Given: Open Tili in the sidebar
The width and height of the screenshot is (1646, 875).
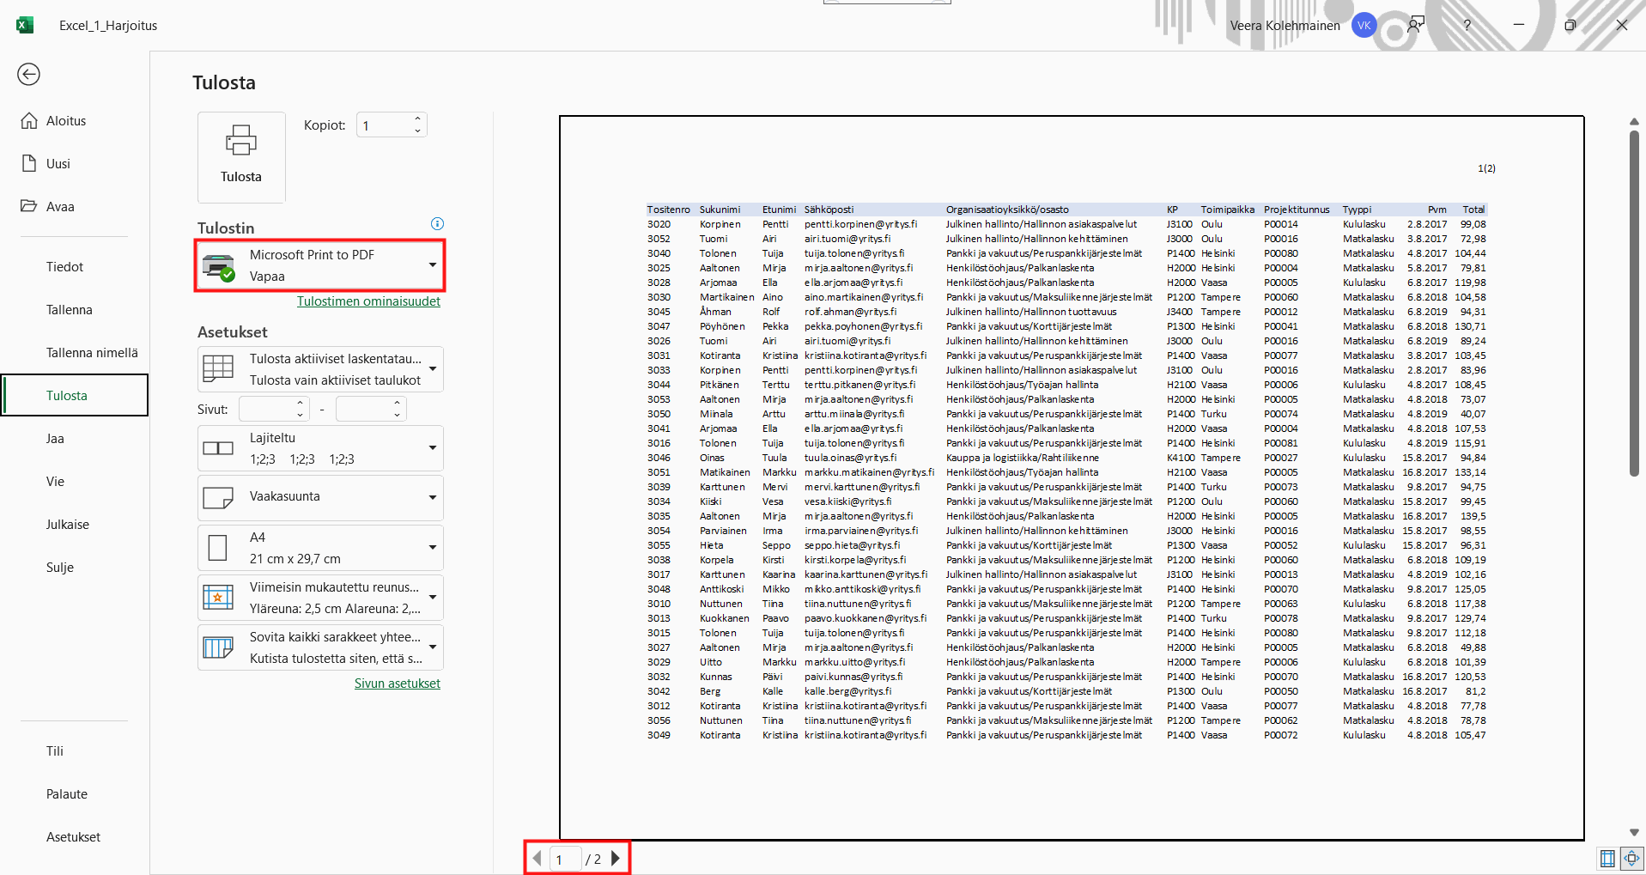Looking at the screenshot, I should click(x=55, y=751).
